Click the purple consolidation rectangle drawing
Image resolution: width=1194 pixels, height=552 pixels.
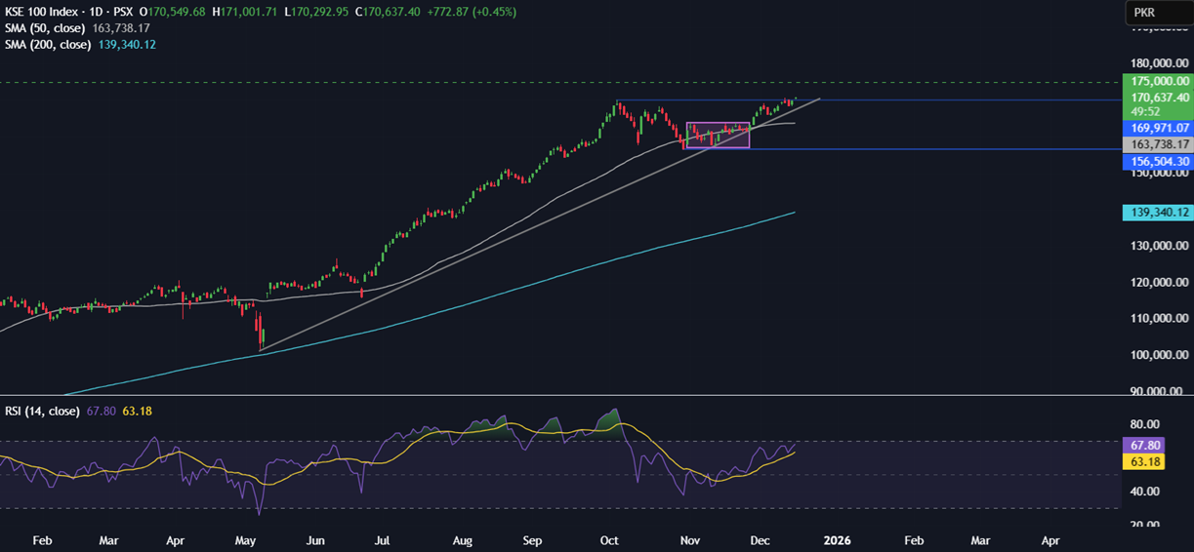718,135
